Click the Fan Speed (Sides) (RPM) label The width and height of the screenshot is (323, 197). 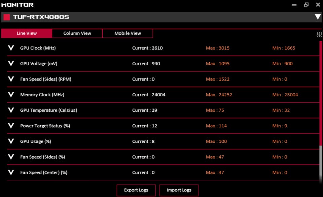(46, 79)
